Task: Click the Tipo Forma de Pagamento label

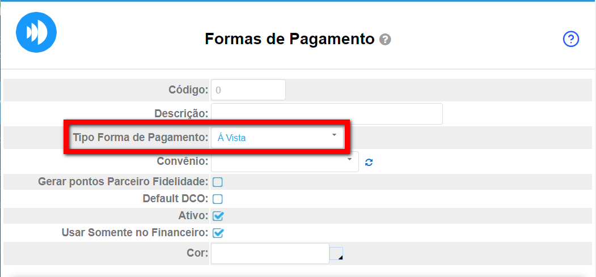Action: point(141,137)
